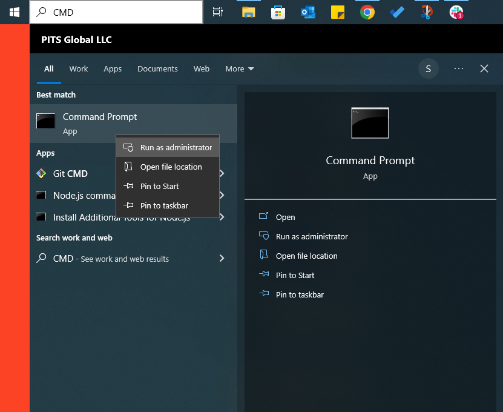503x412 pixels.
Task: Expand Install Additional Tools arrow
Action: click(x=222, y=217)
